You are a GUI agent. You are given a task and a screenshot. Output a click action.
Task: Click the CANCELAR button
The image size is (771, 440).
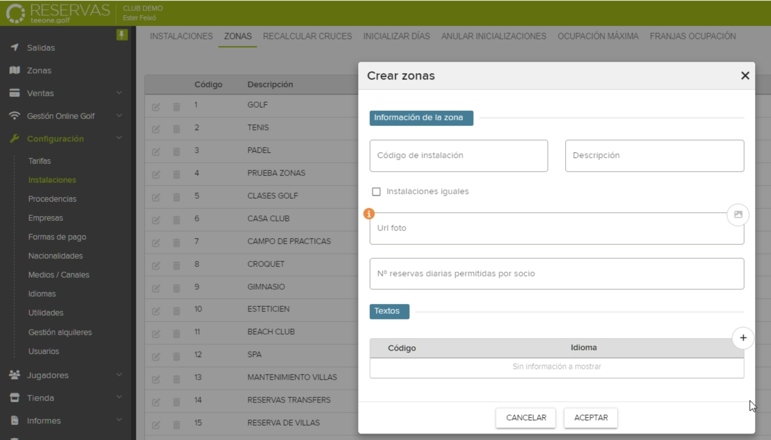click(526, 418)
